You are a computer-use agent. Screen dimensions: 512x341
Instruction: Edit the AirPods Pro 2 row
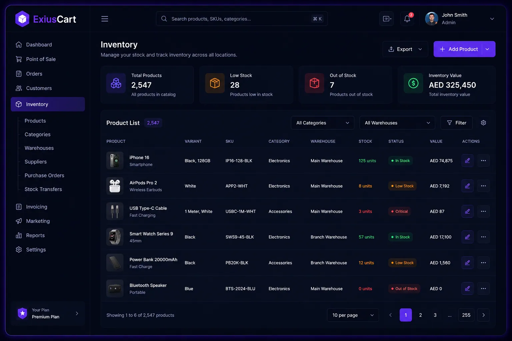[467, 186]
